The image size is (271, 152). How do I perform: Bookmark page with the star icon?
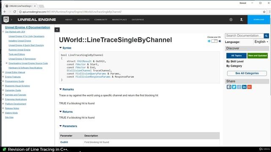264,12
